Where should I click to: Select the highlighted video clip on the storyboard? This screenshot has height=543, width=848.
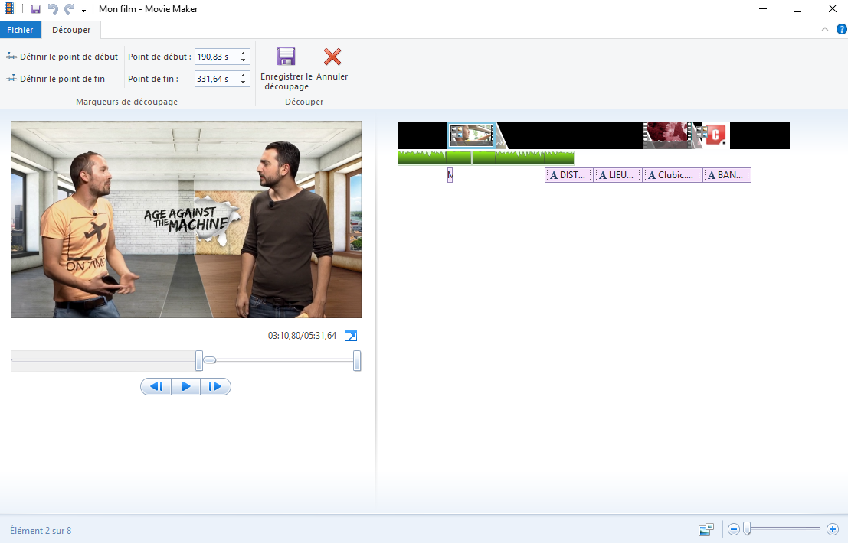pos(471,135)
